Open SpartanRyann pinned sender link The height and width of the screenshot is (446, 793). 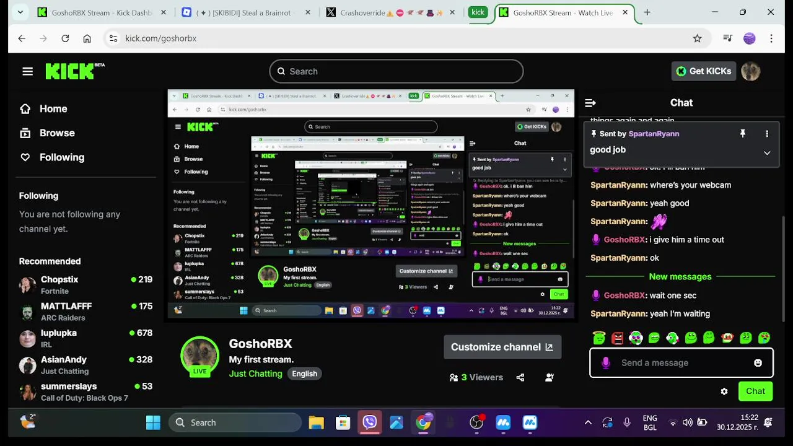pyautogui.click(x=654, y=134)
